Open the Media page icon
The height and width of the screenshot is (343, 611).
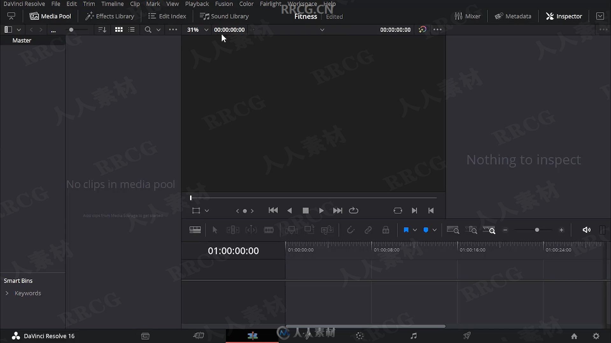(x=145, y=336)
